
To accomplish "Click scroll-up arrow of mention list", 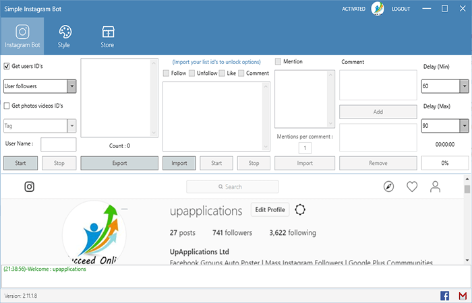I will 330,75.
